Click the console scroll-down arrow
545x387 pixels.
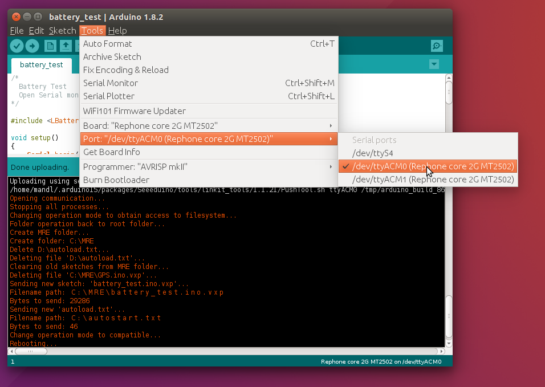(449, 343)
